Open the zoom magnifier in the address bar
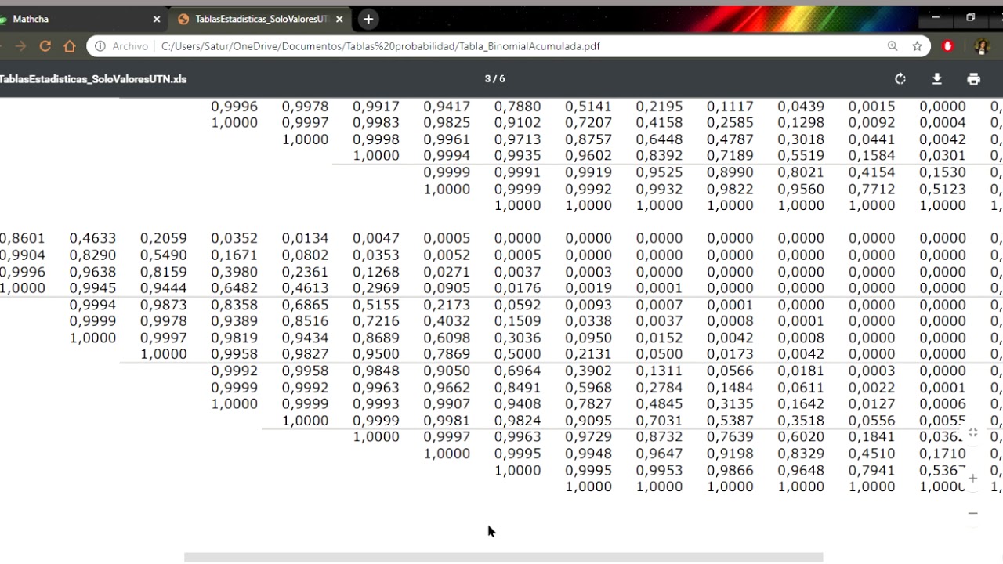 [893, 46]
